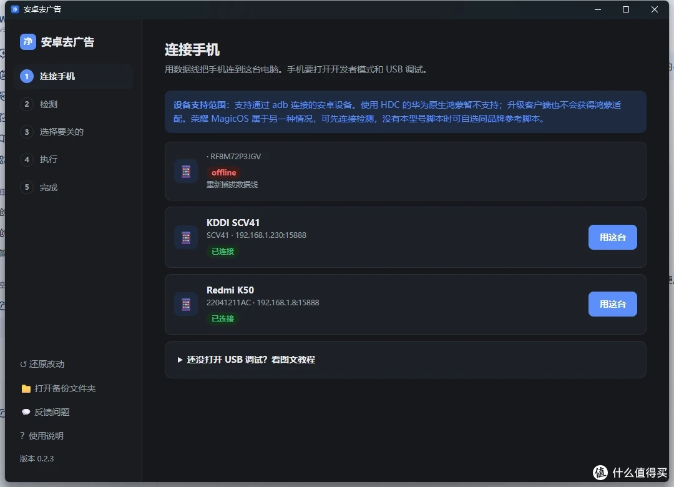Click the Redmi K50 device icon
The height and width of the screenshot is (487, 674).
pyautogui.click(x=186, y=305)
